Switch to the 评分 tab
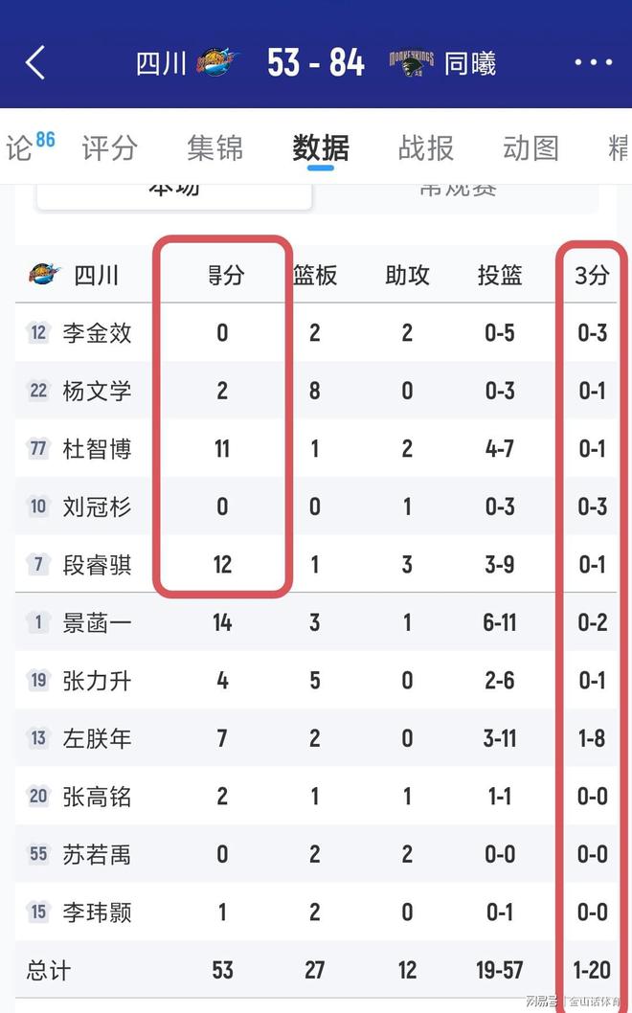632x1013 pixels. pos(109,148)
